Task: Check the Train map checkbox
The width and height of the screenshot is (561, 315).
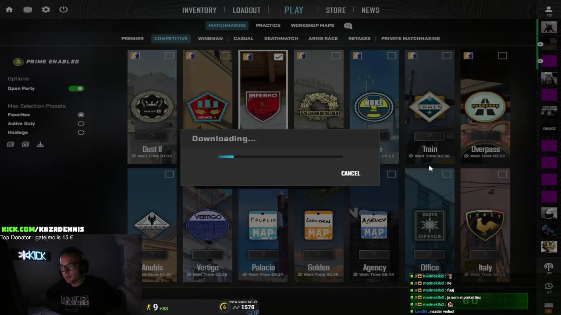Action: pyautogui.click(x=447, y=56)
